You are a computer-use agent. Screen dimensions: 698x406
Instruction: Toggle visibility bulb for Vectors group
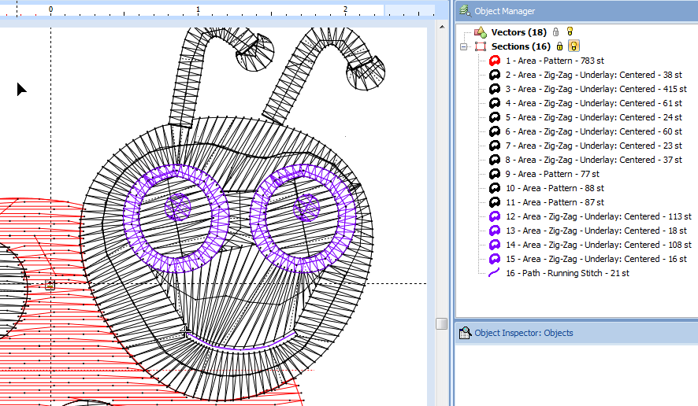pyautogui.click(x=570, y=32)
